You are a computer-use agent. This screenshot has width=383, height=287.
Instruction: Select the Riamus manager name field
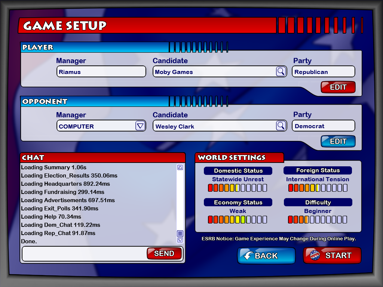101,71
